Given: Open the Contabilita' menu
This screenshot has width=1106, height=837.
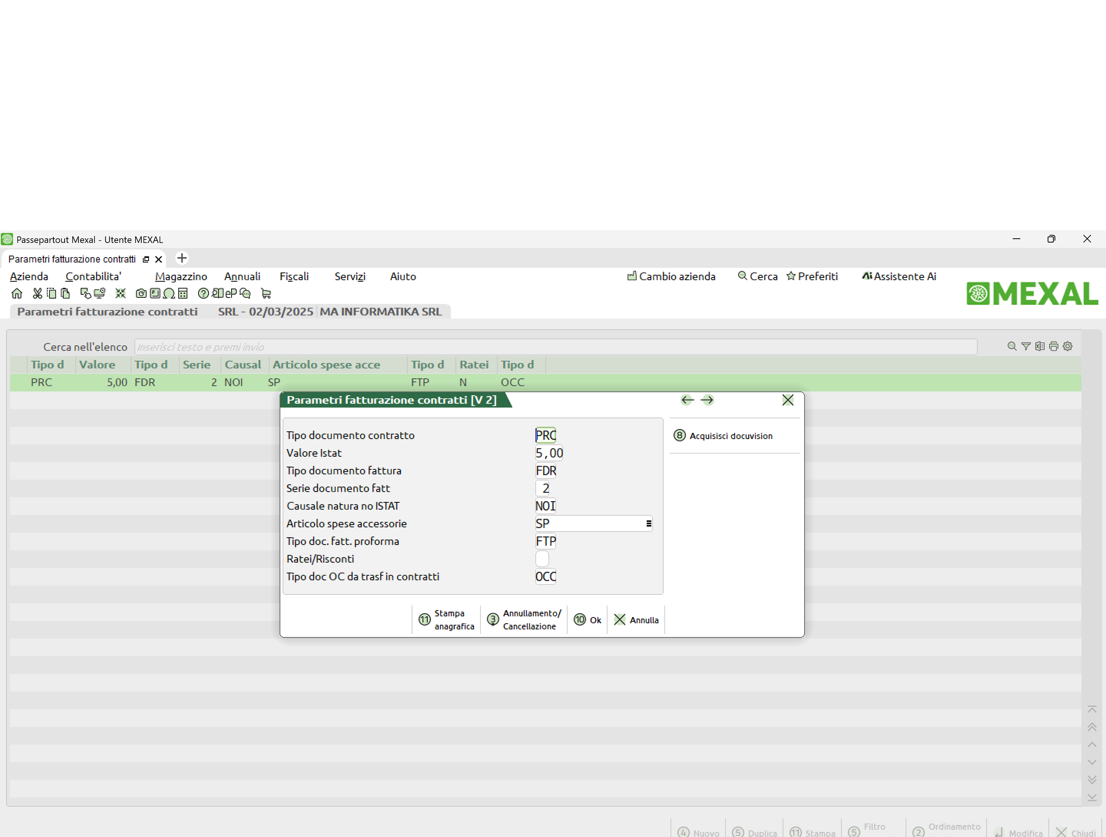Looking at the screenshot, I should pos(93,276).
